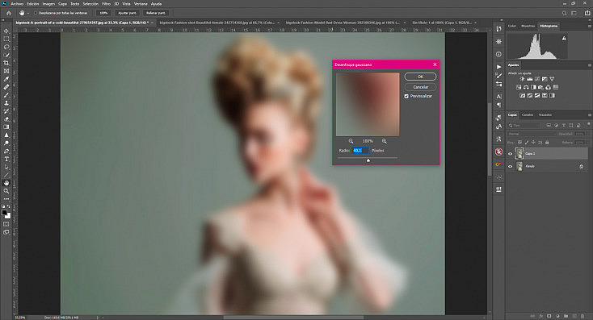Filter layers by type layers
The height and width of the screenshot is (320, 593).
click(563, 125)
